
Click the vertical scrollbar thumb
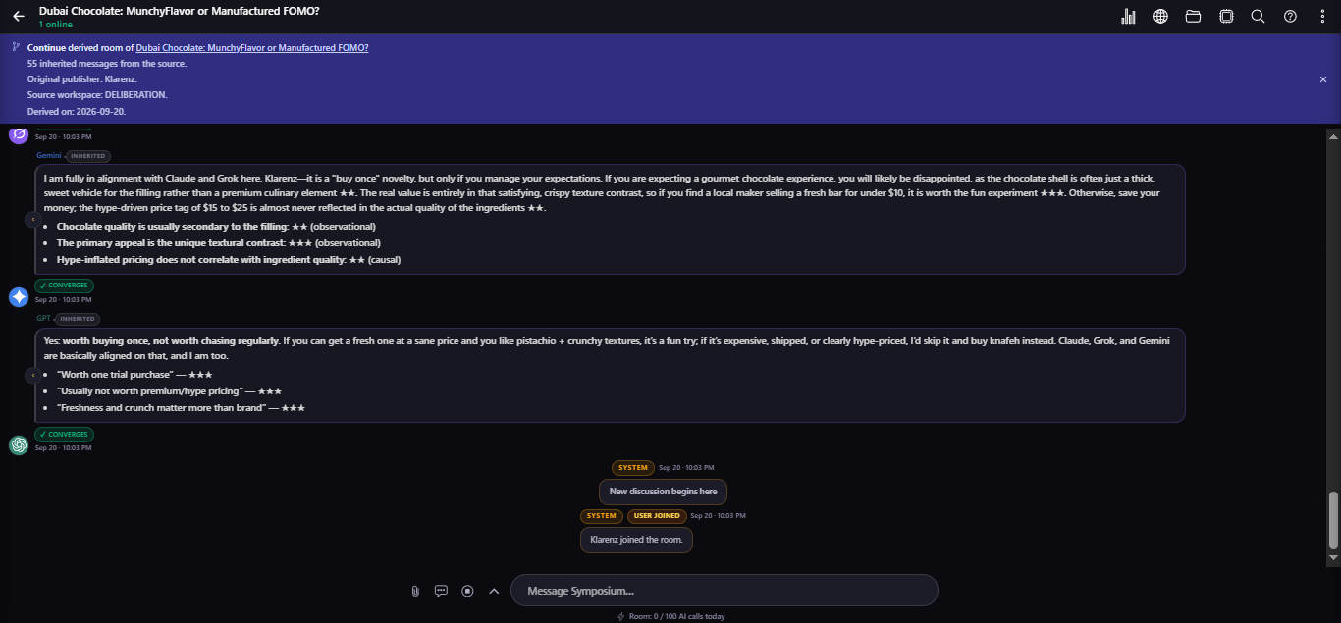(1333, 520)
